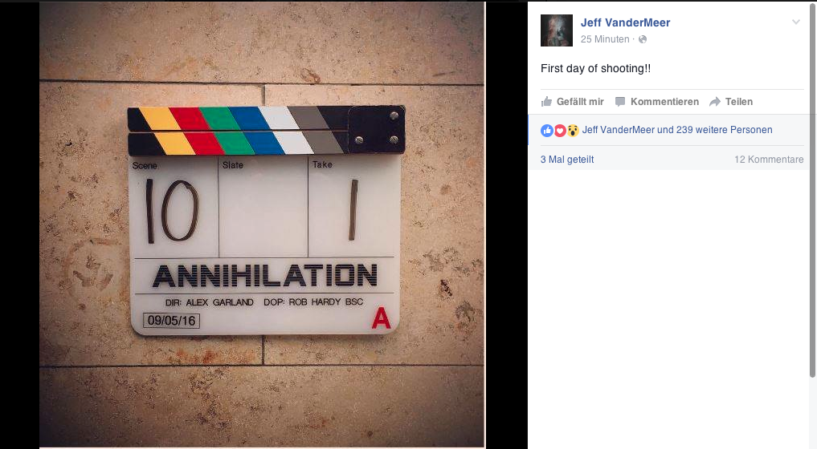
Task: Show Jeff VanderMeer und 239 weitere Personen
Action: pyautogui.click(x=677, y=130)
